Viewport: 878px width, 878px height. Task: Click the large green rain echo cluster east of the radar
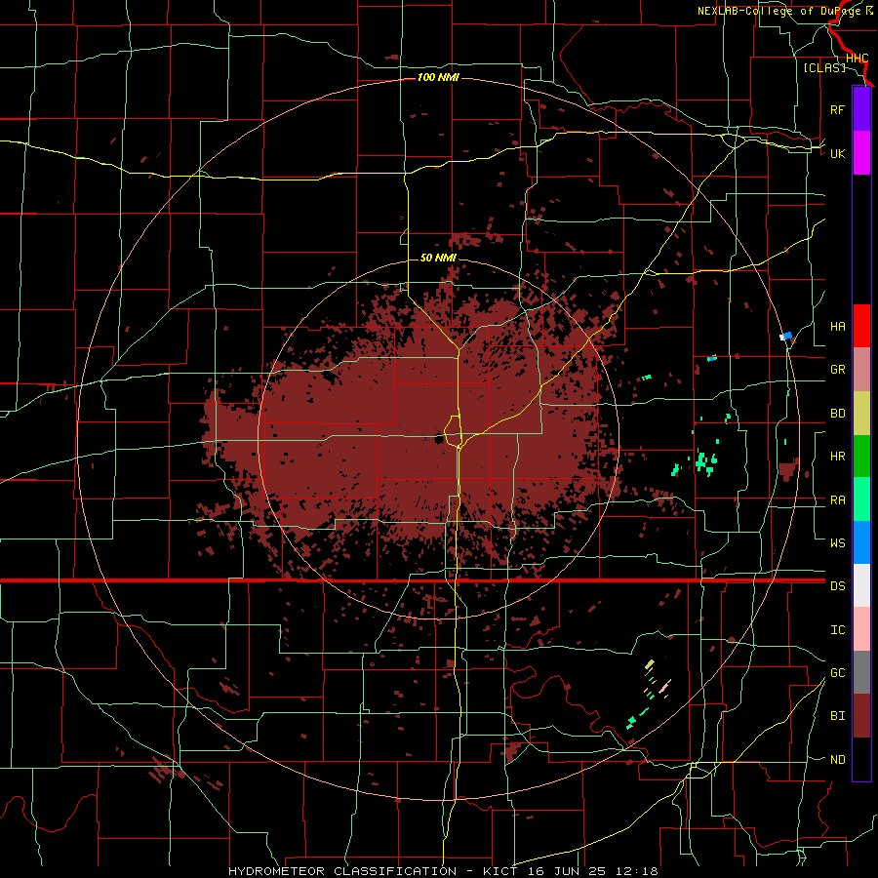click(x=706, y=462)
